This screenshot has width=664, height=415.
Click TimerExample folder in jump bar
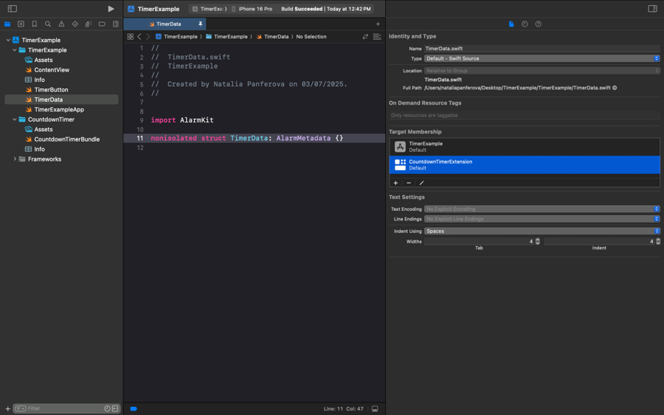(x=226, y=37)
